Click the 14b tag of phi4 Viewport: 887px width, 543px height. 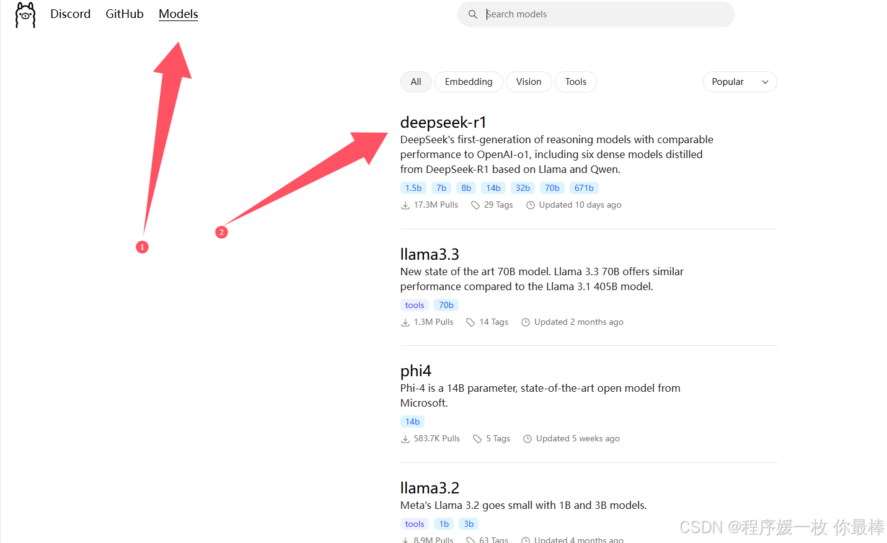(x=412, y=422)
